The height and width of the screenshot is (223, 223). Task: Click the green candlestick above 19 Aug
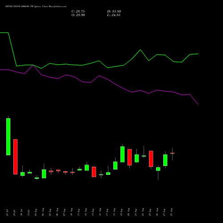123,154
